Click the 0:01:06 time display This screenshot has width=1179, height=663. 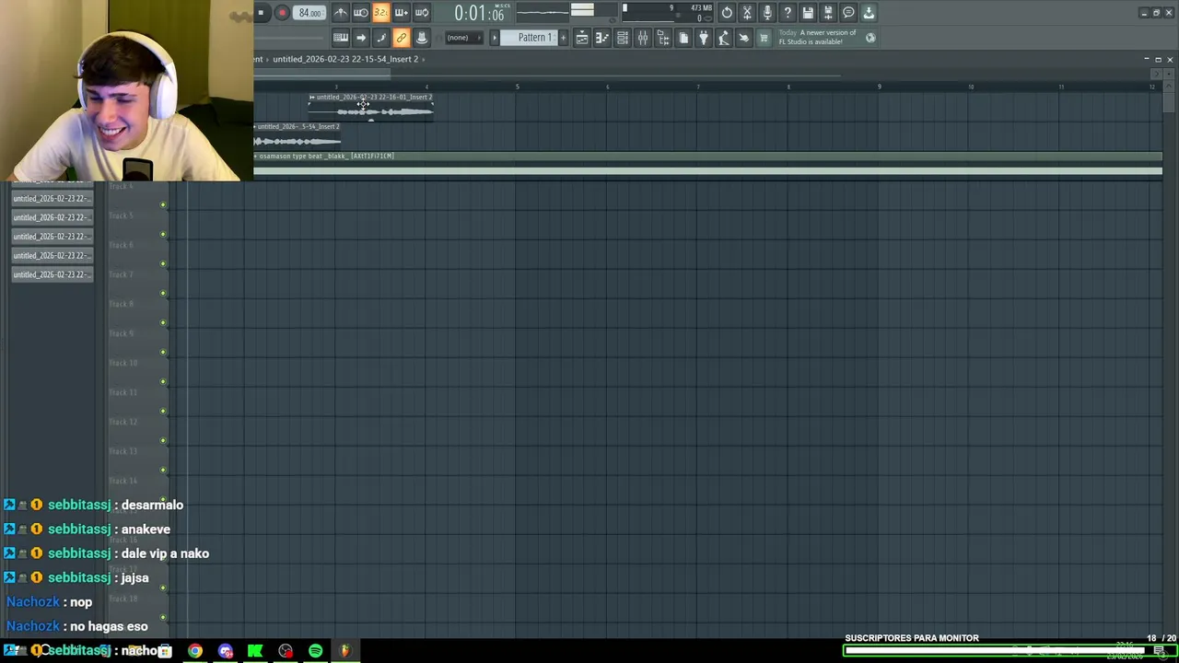[479, 14]
